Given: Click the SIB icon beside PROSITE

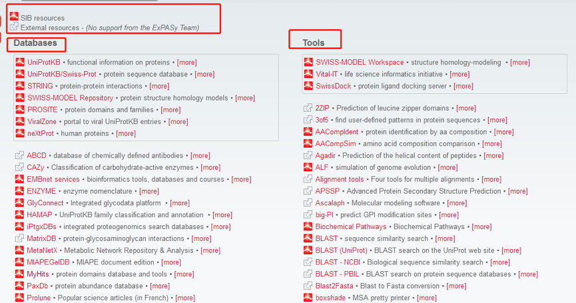Looking at the screenshot, I should 20,109.
